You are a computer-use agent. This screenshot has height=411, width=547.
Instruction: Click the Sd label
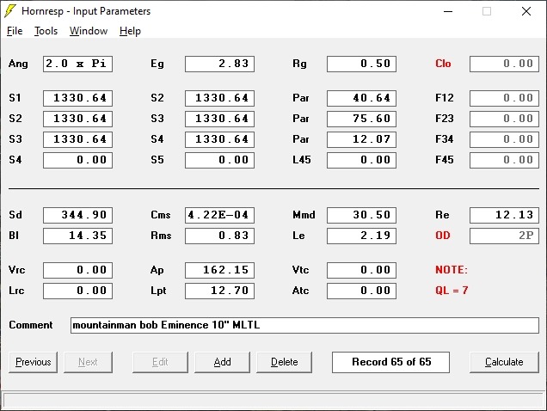click(15, 215)
